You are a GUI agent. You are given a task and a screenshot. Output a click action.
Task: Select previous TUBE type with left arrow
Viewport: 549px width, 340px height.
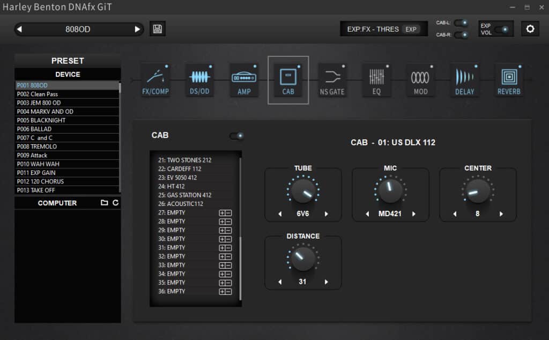pos(280,214)
